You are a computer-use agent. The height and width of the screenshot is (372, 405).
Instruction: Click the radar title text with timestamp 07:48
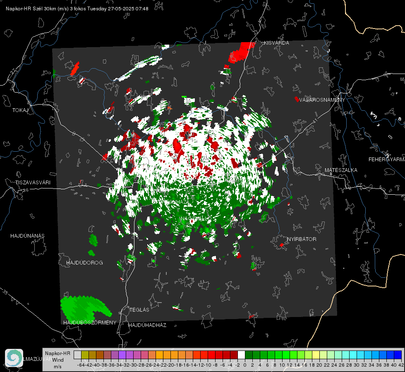click(77, 9)
